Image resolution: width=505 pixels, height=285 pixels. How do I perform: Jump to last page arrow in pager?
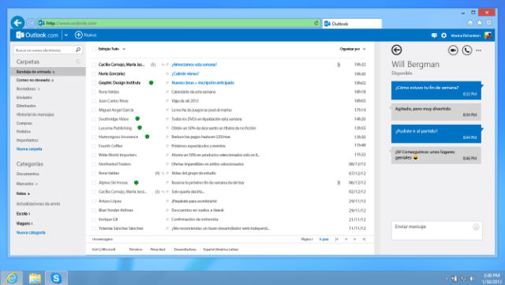(x=364, y=239)
